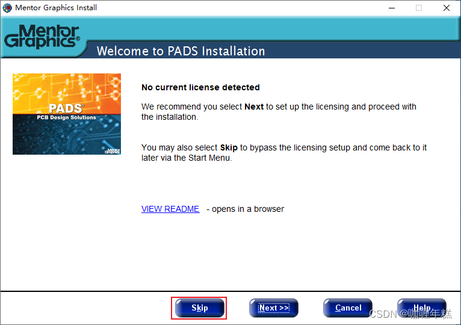Click "We recommend you select Next" paragraph

[x=279, y=112]
